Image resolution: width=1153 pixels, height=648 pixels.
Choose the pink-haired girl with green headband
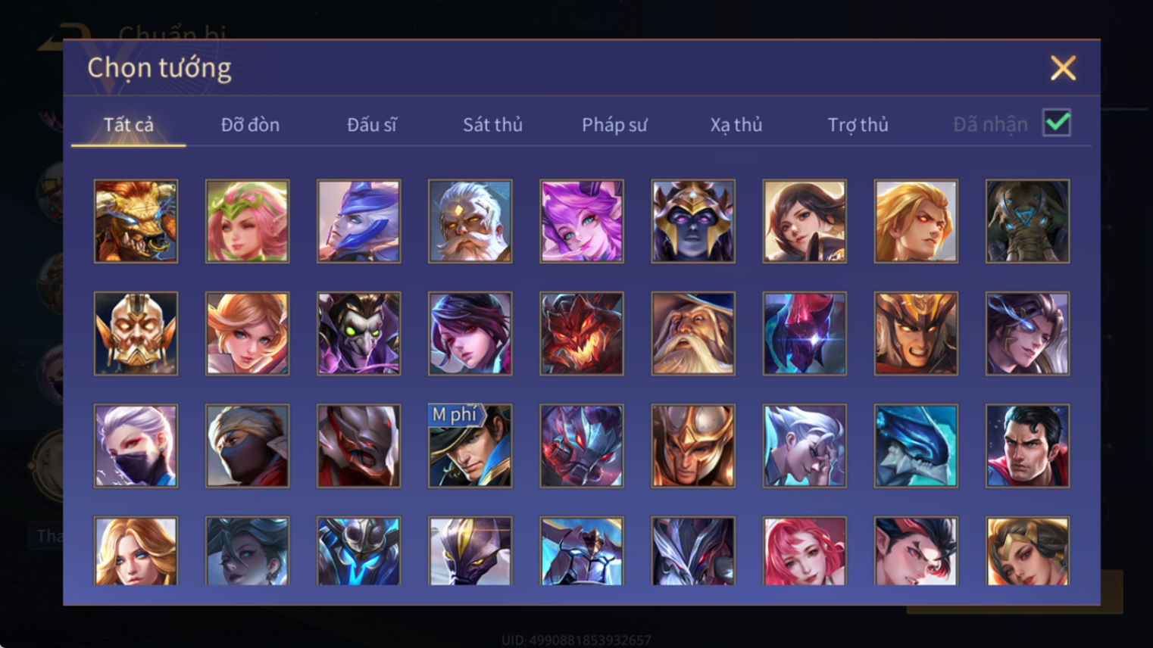point(247,221)
